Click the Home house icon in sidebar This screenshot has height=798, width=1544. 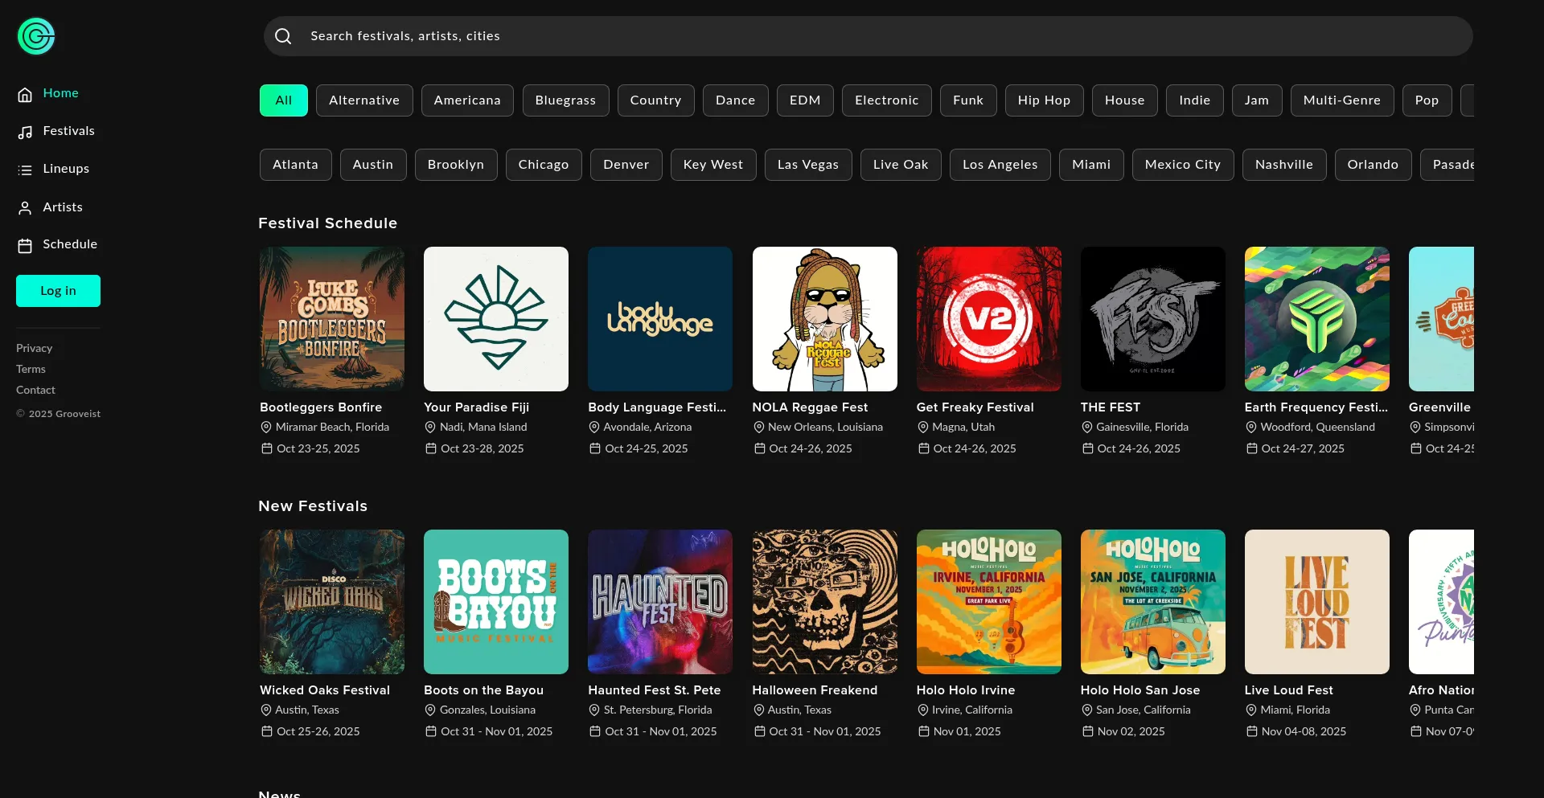pyautogui.click(x=25, y=94)
